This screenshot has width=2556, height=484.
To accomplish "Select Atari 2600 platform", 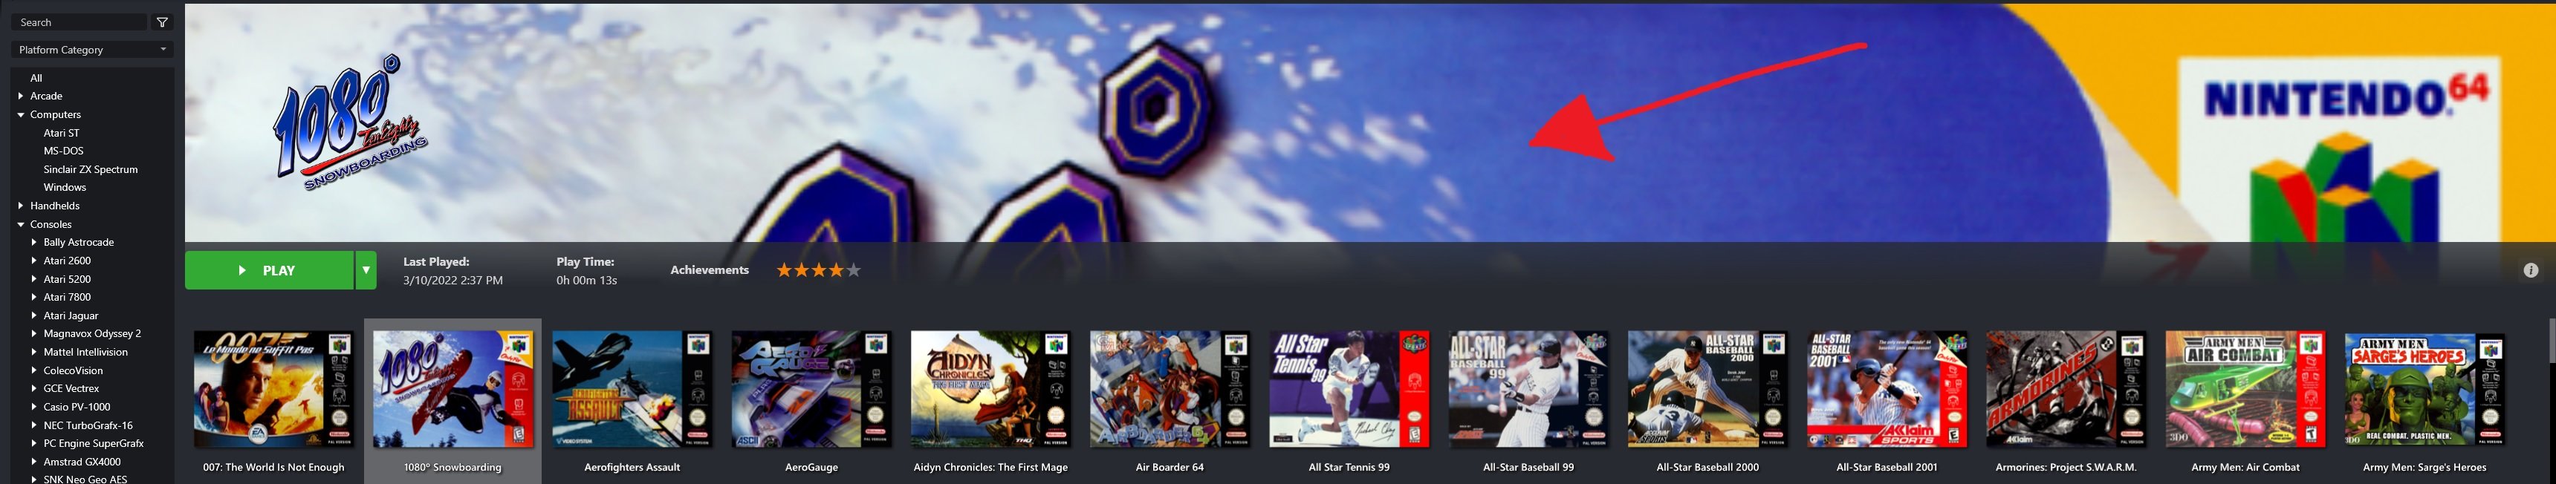I will click(x=68, y=261).
